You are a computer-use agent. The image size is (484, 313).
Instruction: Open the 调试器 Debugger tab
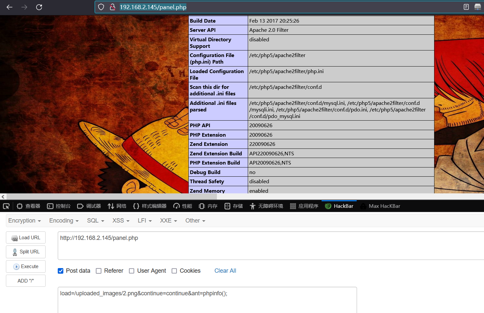tap(89, 206)
